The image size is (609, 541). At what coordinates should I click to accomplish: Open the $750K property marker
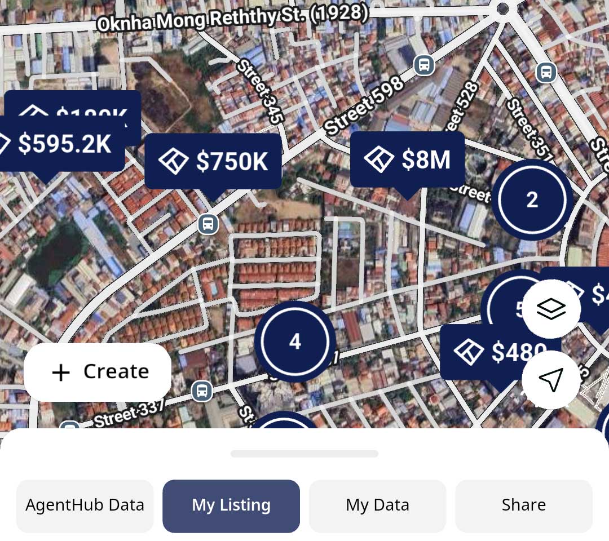pos(213,161)
